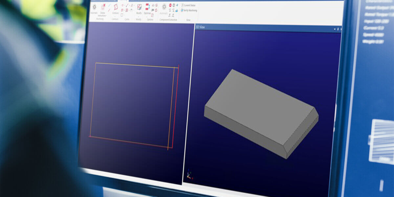Toggle the Current Status checkbox

[183, 5]
